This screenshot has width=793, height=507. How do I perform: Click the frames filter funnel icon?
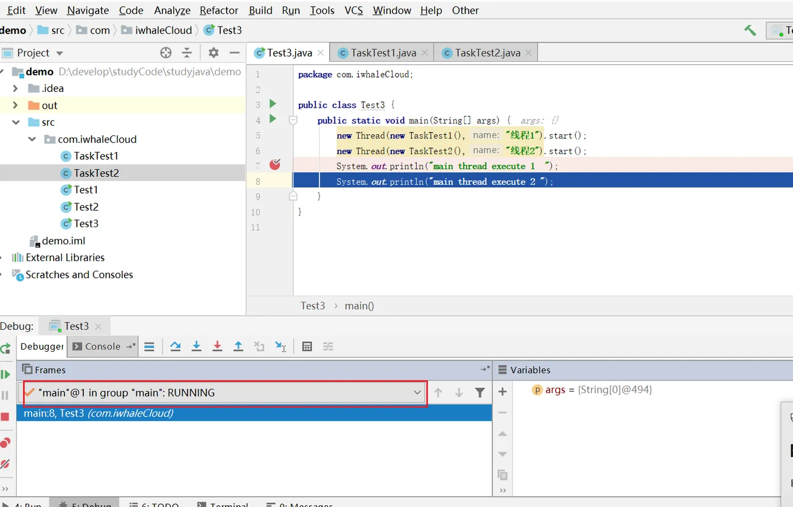(480, 393)
